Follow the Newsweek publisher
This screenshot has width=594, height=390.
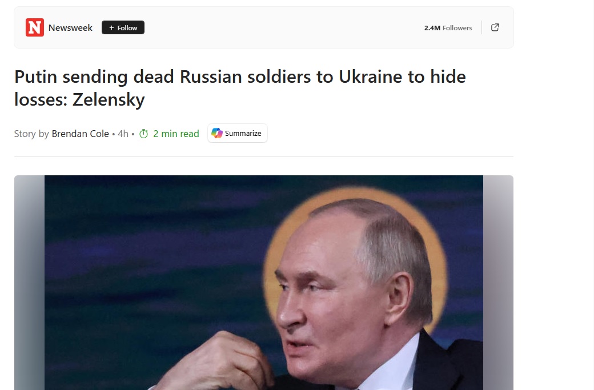pos(123,27)
